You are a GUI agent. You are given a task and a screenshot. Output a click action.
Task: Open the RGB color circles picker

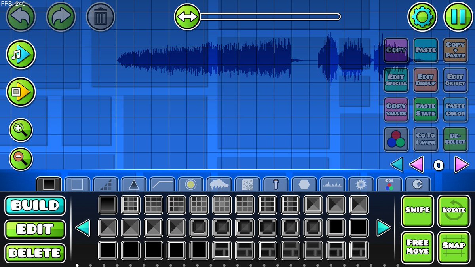click(396, 139)
